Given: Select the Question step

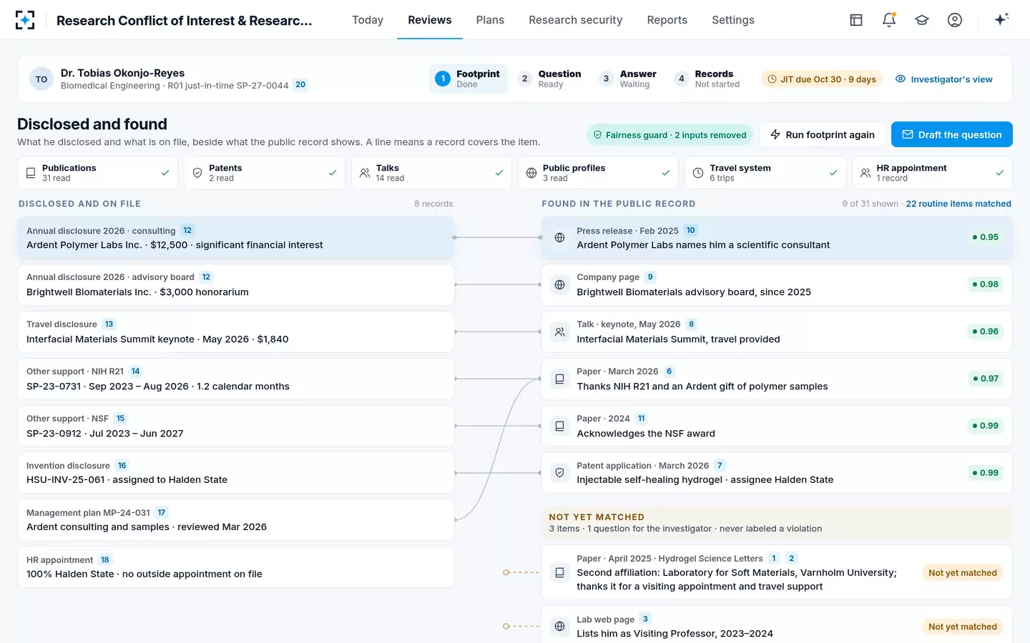Looking at the screenshot, I should (550, 79).
